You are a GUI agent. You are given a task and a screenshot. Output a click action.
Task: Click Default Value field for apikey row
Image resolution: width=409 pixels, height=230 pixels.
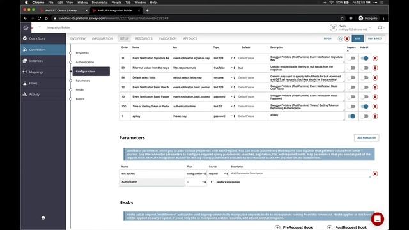coord(252,116)
